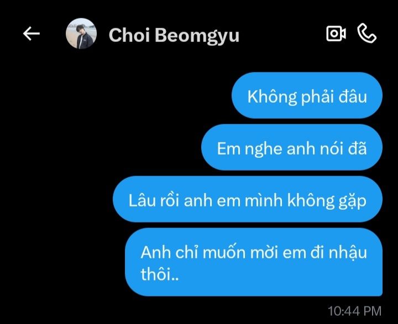Select the "Em nghe anh nói đã" message
398x324 pixels.
click(292, 147)
